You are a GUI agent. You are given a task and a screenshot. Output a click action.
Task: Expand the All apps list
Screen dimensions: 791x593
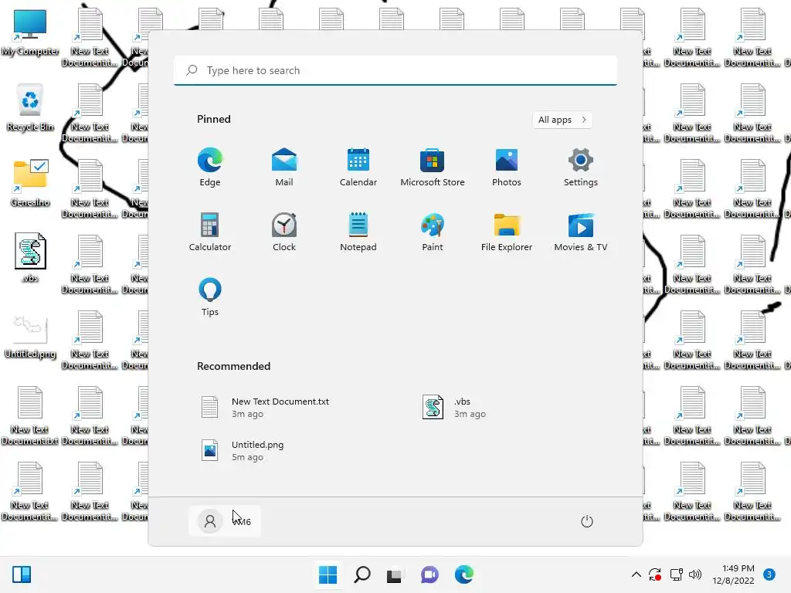pyautogui.click(x=562, y=120)
